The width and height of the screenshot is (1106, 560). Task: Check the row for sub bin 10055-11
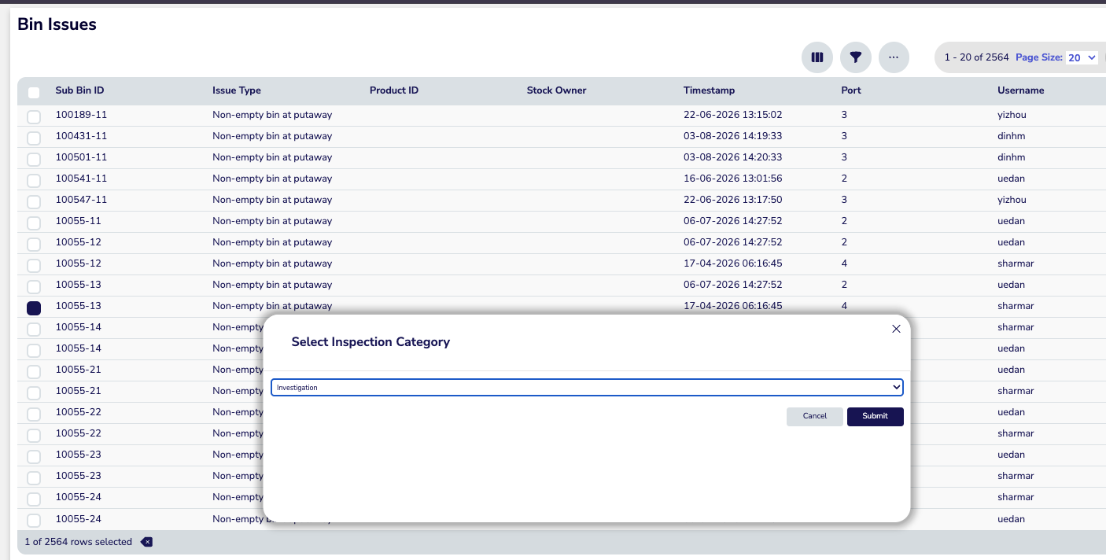click(34, 223)
